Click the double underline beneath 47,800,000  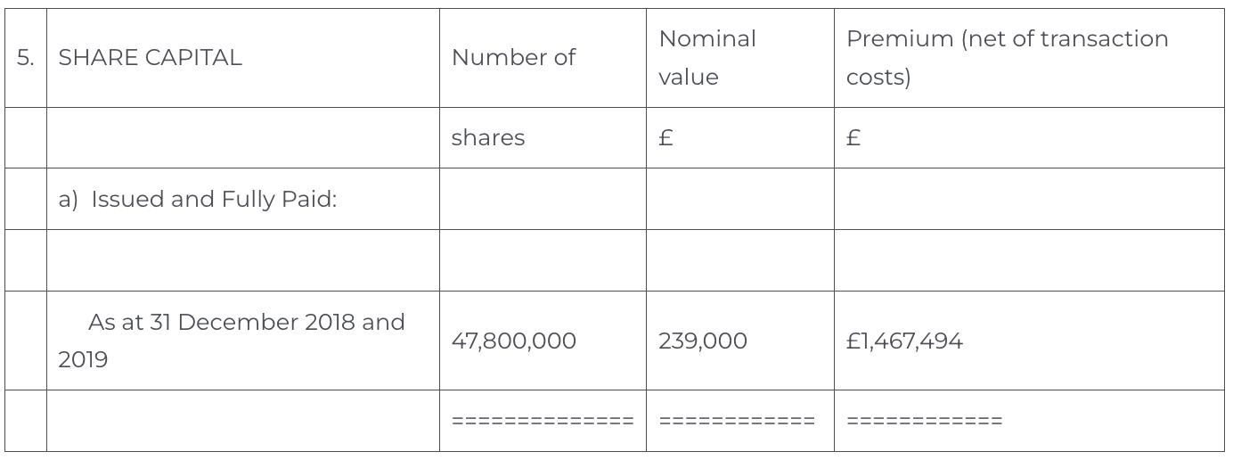(543, 421)
